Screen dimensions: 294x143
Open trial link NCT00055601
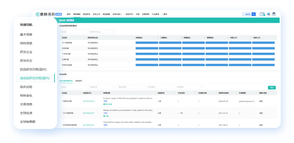pos(88,125)
